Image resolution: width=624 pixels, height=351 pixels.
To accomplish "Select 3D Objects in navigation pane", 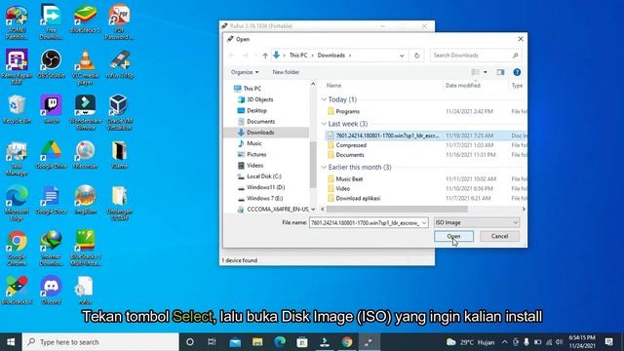I will click(x=260, y=99).
